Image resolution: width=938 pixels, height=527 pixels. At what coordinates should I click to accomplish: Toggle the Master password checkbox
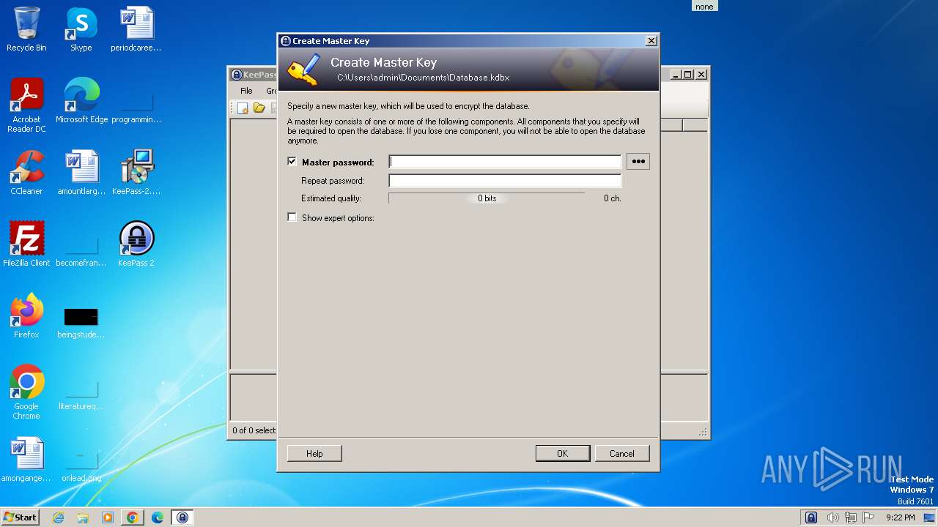pos(292,162)
